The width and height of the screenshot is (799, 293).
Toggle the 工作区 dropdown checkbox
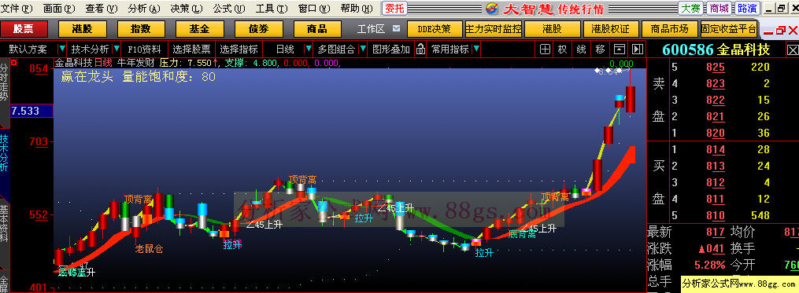tap(396, 28)
